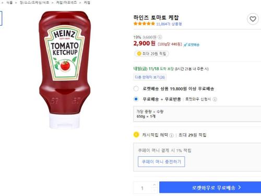Open the 개당 중량 × 수량 option box
261x196 pixels.
tap(197, 114)
